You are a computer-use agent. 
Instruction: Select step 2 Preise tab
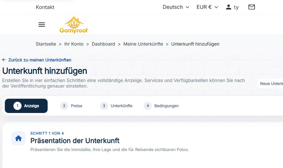click(x=71, y=106)
